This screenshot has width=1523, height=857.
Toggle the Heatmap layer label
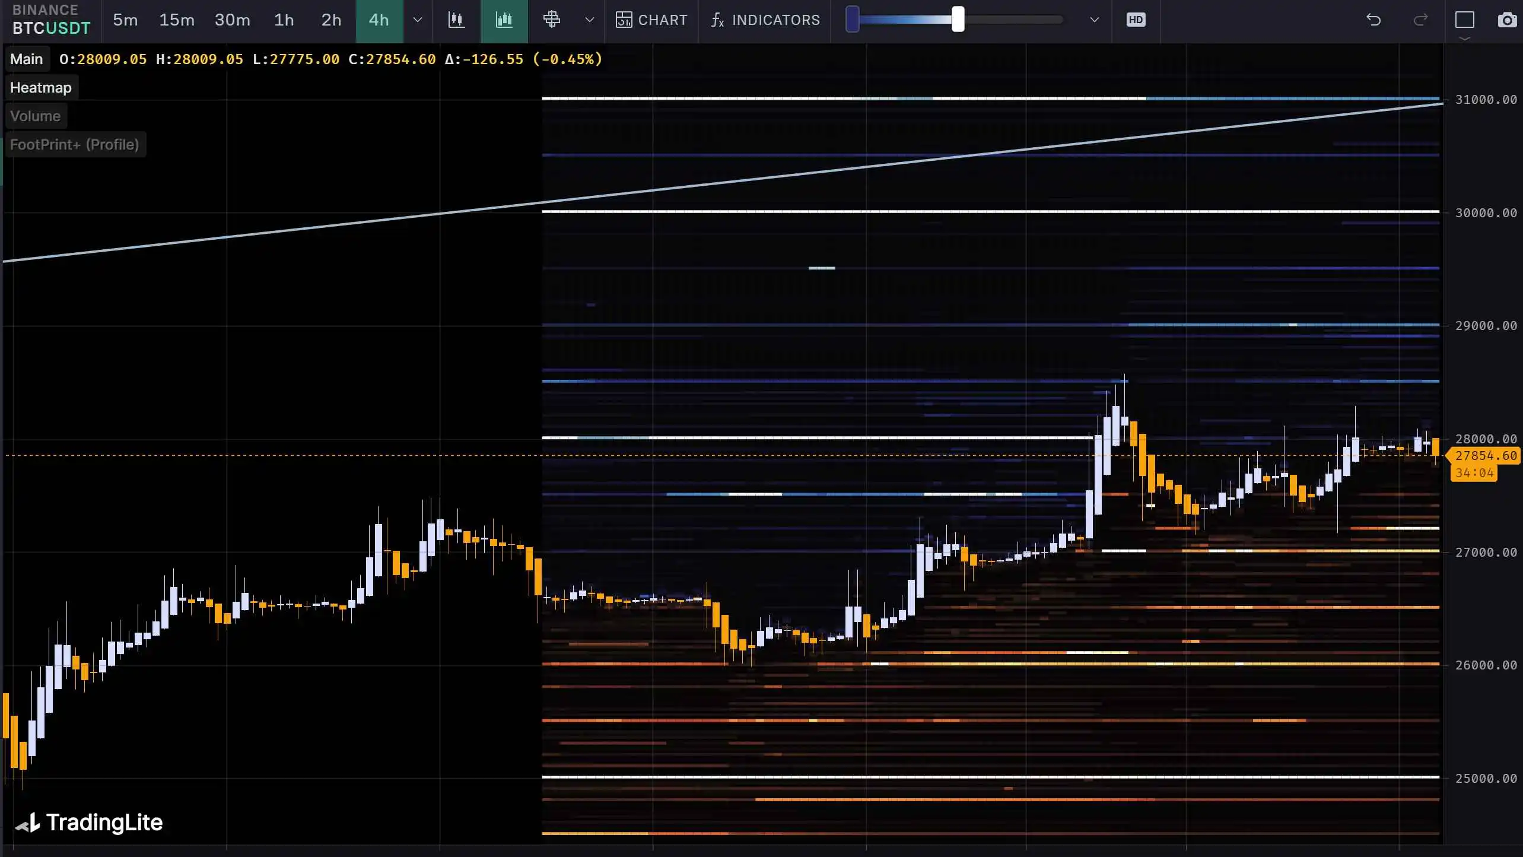(40, 88)
